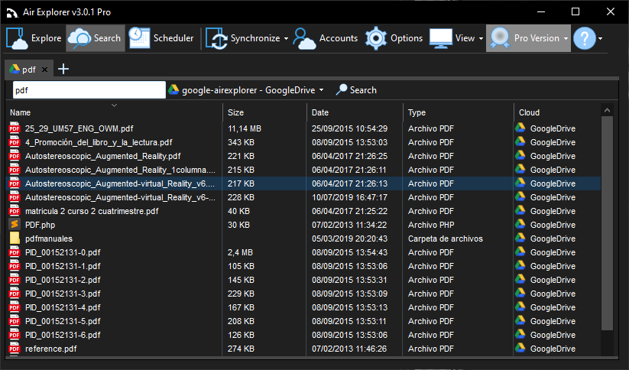Screen dimensions: 629x370
Task: Click PDF icon of 25_29_UM57_ENG_OWM.pdf
Action: [x=15, y=128]
